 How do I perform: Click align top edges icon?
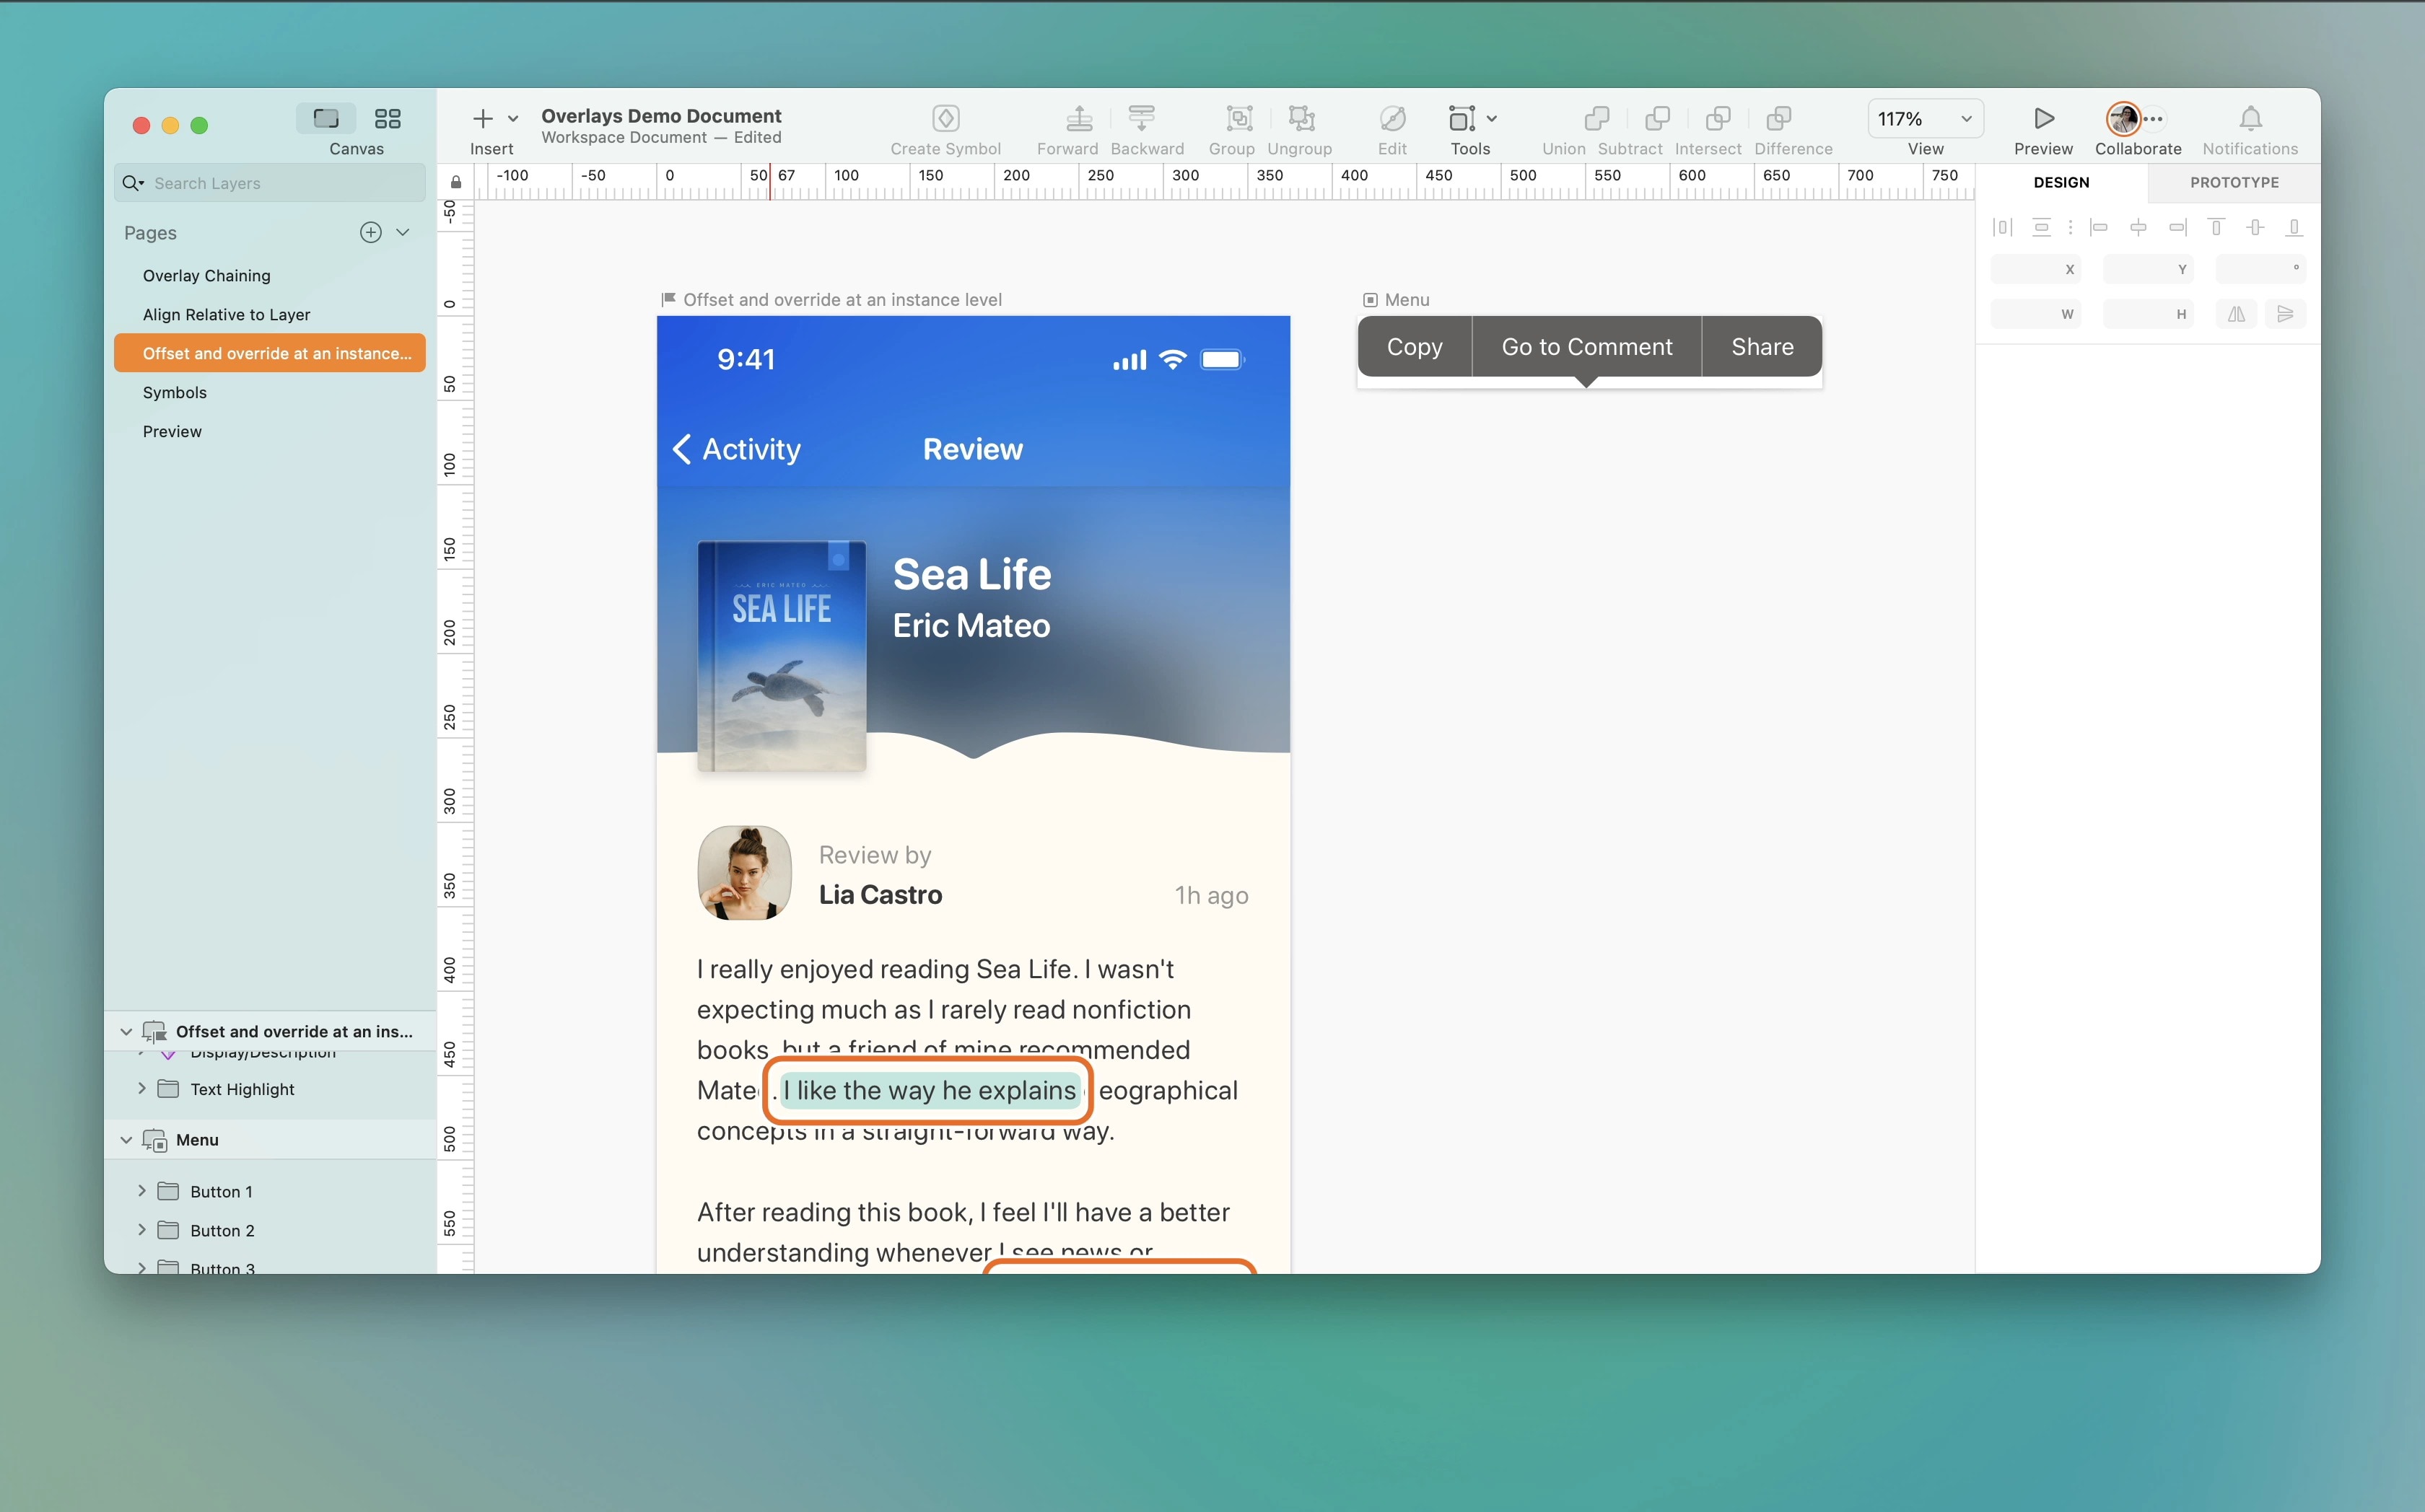click(2216, 228)
